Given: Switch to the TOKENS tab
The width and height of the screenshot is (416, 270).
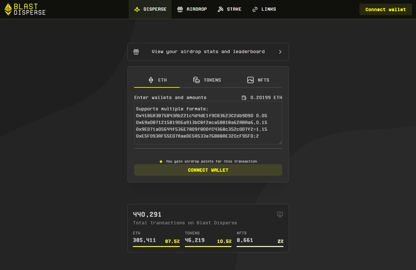Looking at the screenshot, I should coord(207,80).
